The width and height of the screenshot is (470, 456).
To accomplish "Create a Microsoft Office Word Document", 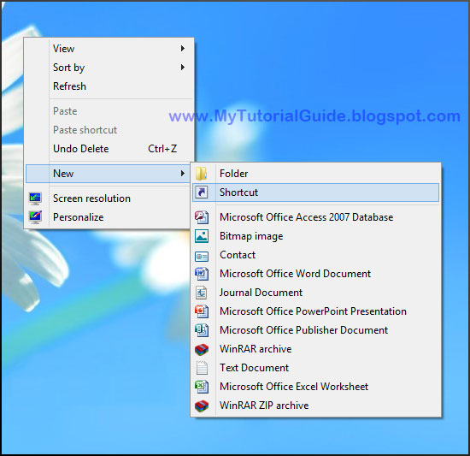I will pyautogui.click(x=316, y=274).
